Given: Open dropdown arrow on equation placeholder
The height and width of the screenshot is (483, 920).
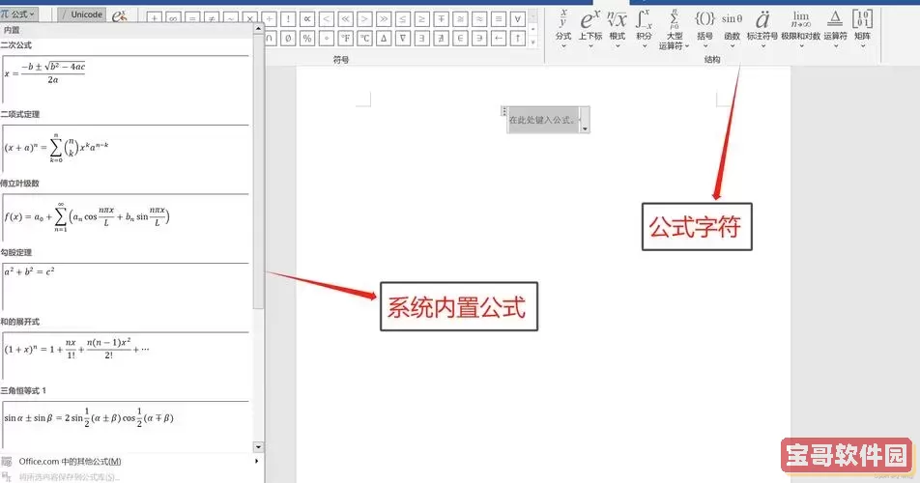Looking at the screenshot, I should pos(584,126).
